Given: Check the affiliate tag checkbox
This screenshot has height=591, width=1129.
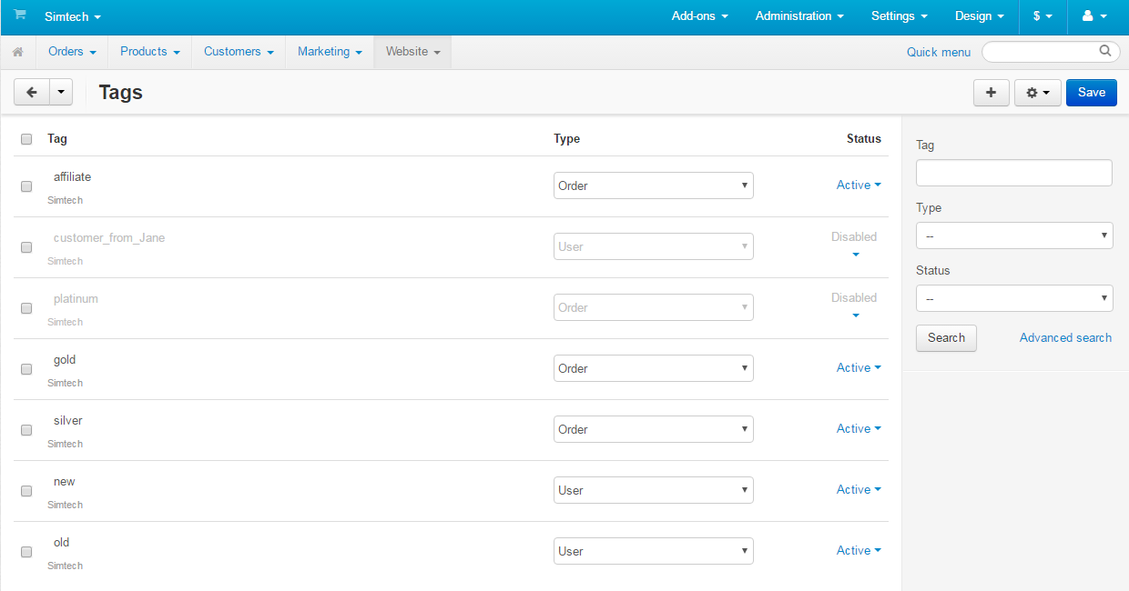Looking at the screenshot, I should tap(26, 186).
